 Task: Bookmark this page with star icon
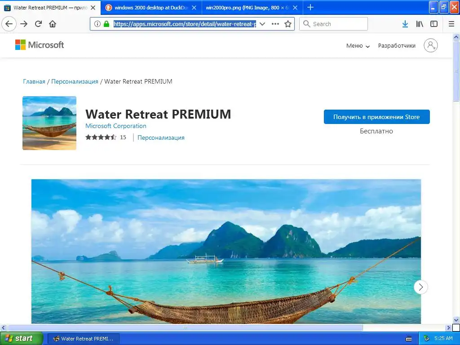click(288, 24)
